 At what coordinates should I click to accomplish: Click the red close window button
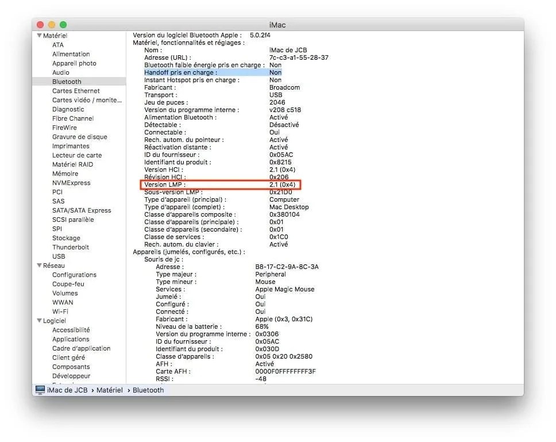click(x=40, y=25)
